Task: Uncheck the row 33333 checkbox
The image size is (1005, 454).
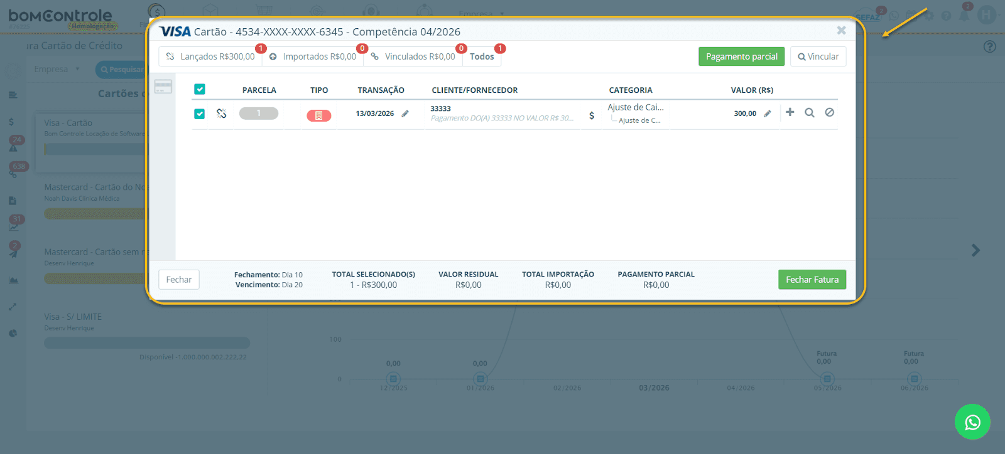Action: click(x=200, y=113)
